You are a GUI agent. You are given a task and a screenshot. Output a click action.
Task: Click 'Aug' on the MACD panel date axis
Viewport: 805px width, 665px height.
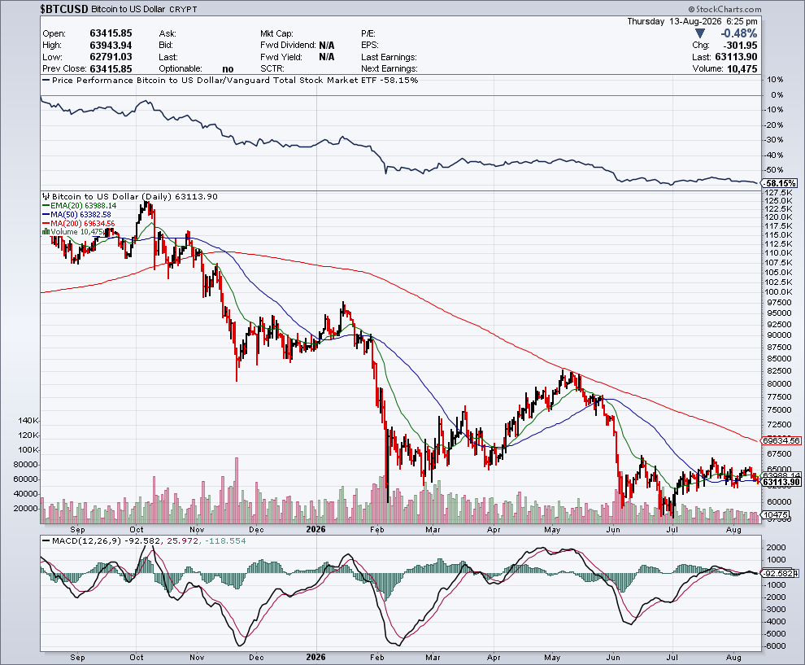coord(734,658)
